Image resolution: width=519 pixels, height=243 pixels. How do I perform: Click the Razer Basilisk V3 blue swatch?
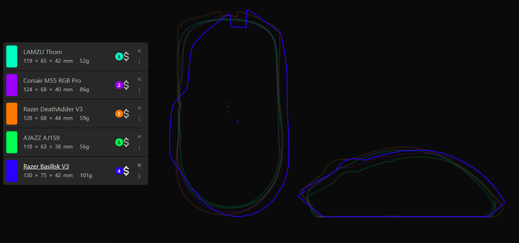[x=12, y=171]
